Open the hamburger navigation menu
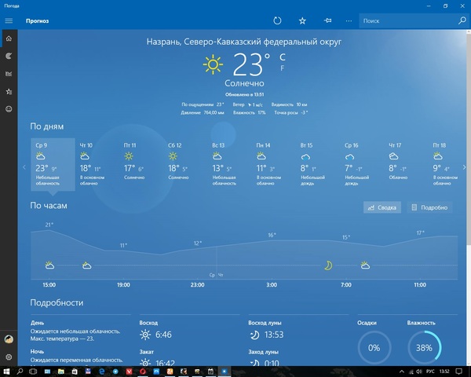Viewport: 471px width, 377px height. click(x=9, y=20)
